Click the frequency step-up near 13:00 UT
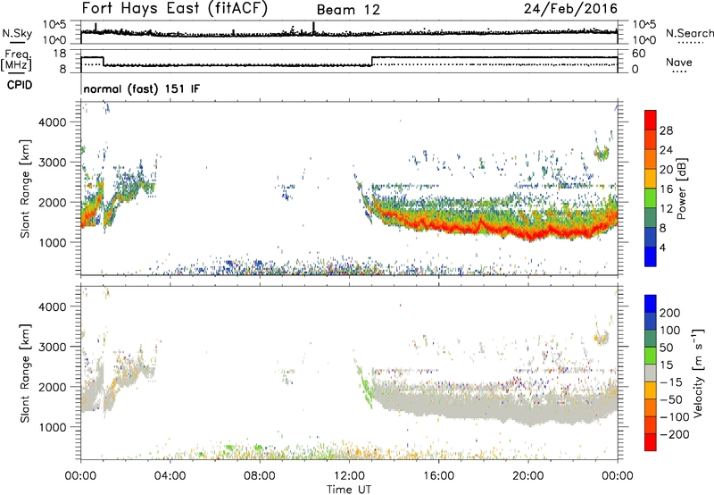Viewport: 714px width, 495px height. pyautogui.click(x=372, y=61)
